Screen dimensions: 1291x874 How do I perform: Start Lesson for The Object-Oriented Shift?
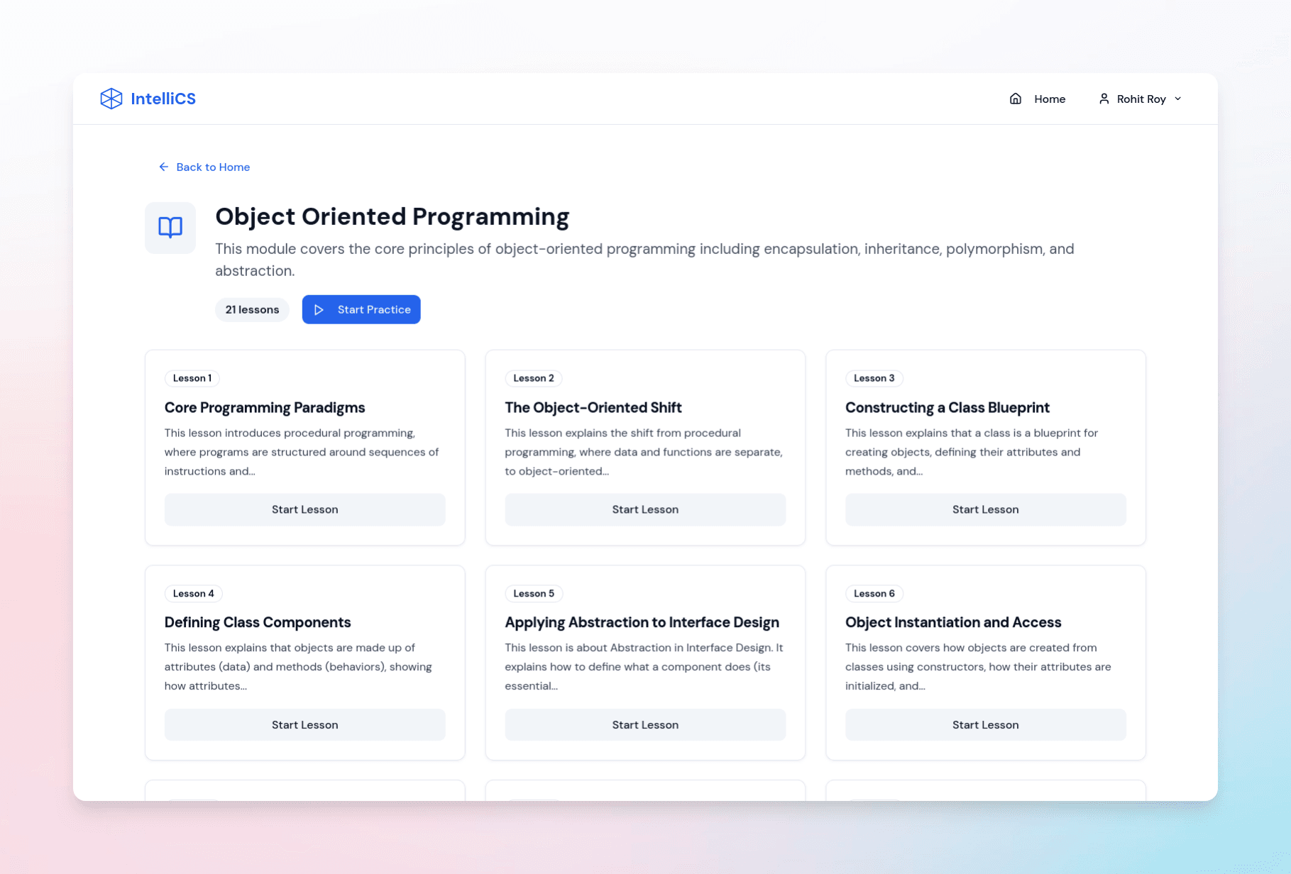coord(644,509)
